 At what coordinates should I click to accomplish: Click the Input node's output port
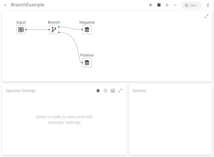coord(26,30)
